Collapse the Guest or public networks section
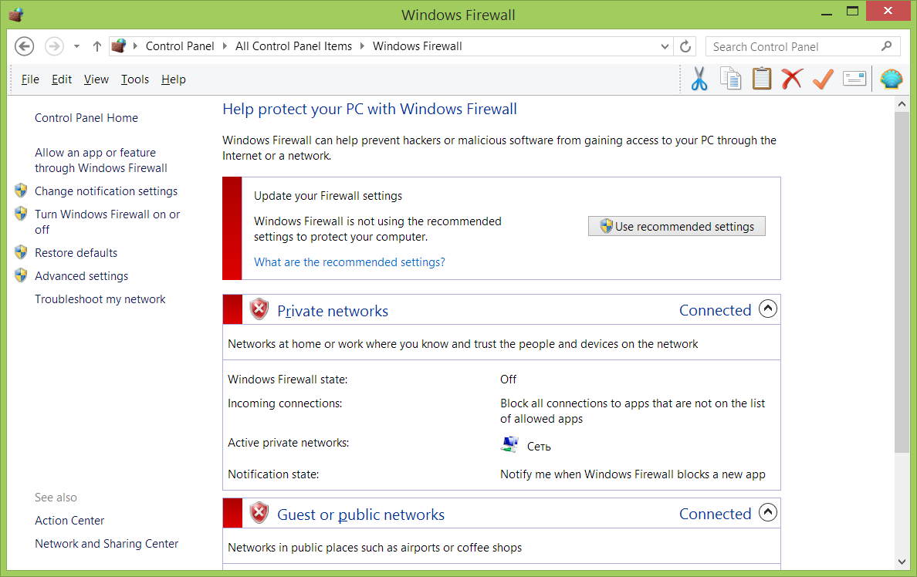Viewport: 917px width, 577px height. pyautogui.click(x=767, y=513)
